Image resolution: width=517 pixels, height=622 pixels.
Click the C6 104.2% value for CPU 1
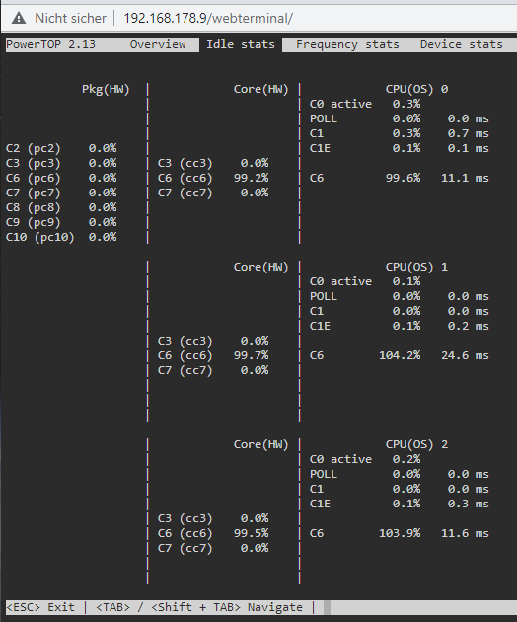(x=400, y=355)
